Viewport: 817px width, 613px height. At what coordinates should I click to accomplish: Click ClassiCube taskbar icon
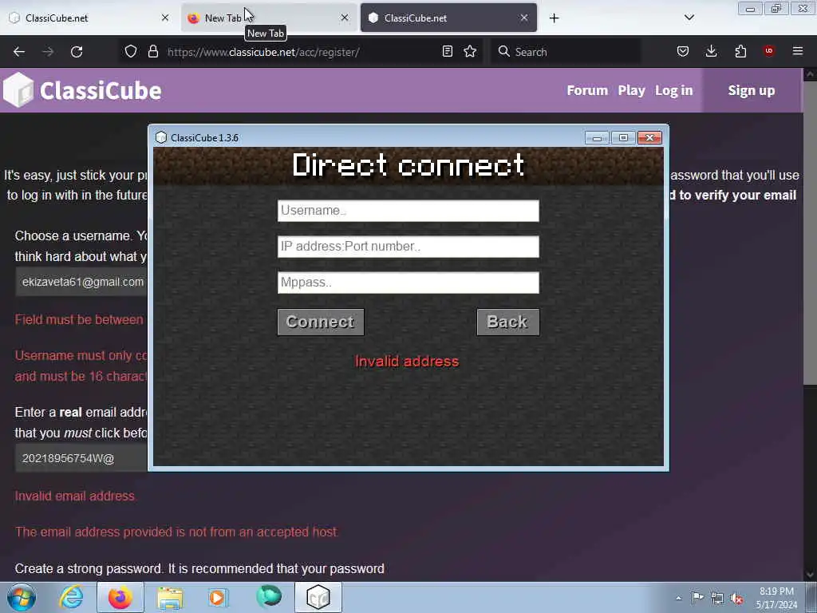tap(318, 597)
